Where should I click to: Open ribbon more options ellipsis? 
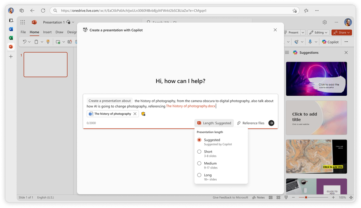(x=346, y=42)
